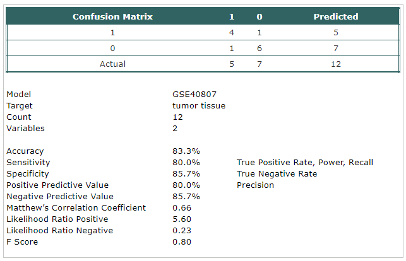Click the True Positive Rate, Power, Recall text
Image resolution: width=406 pixels, height=261 pixels.
click(305, 163)
